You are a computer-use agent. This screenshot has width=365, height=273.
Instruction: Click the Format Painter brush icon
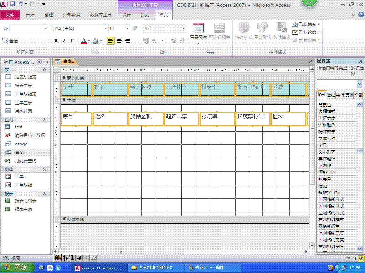pyautogui.click(x=134, y=28)
